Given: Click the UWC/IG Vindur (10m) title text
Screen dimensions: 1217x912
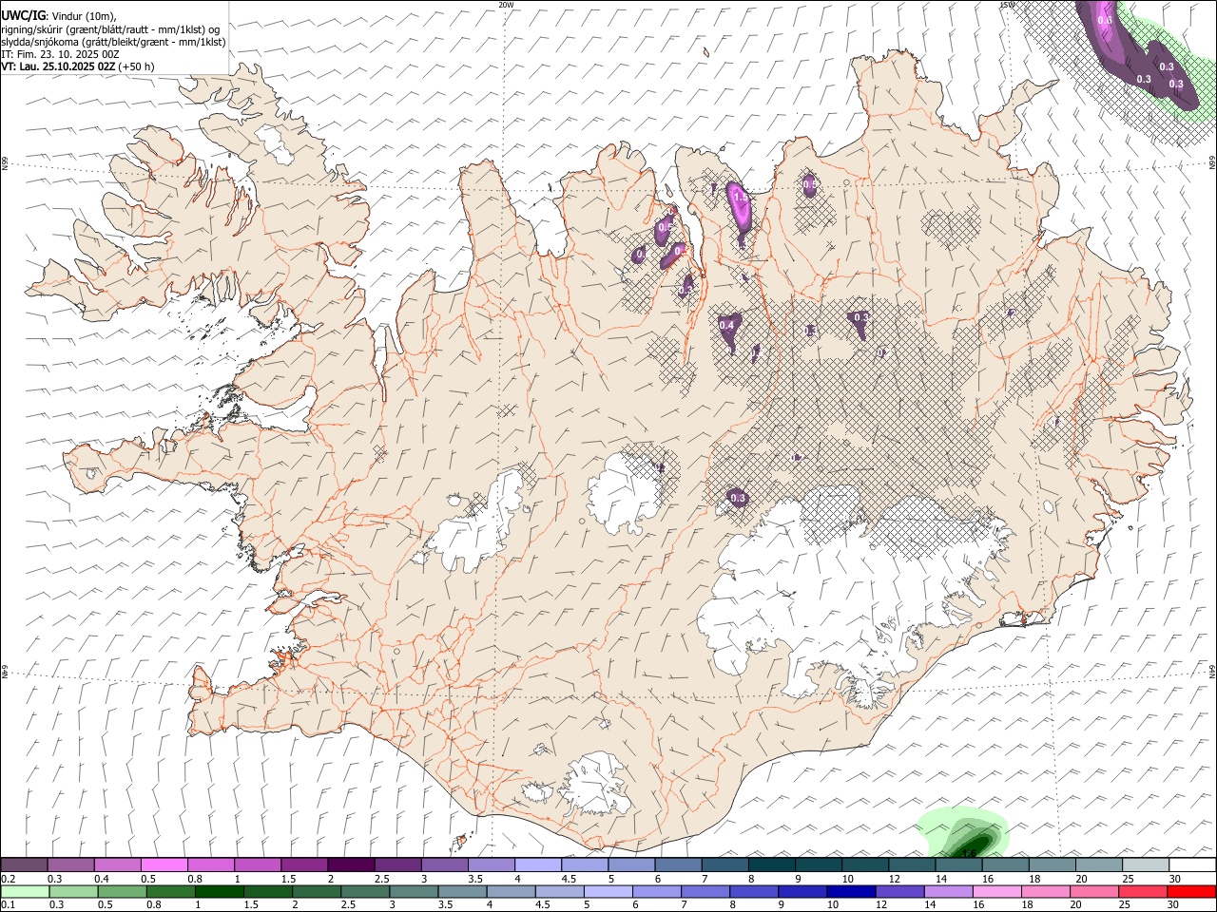Looking at the screenshot, I should (x=59, y=16).
